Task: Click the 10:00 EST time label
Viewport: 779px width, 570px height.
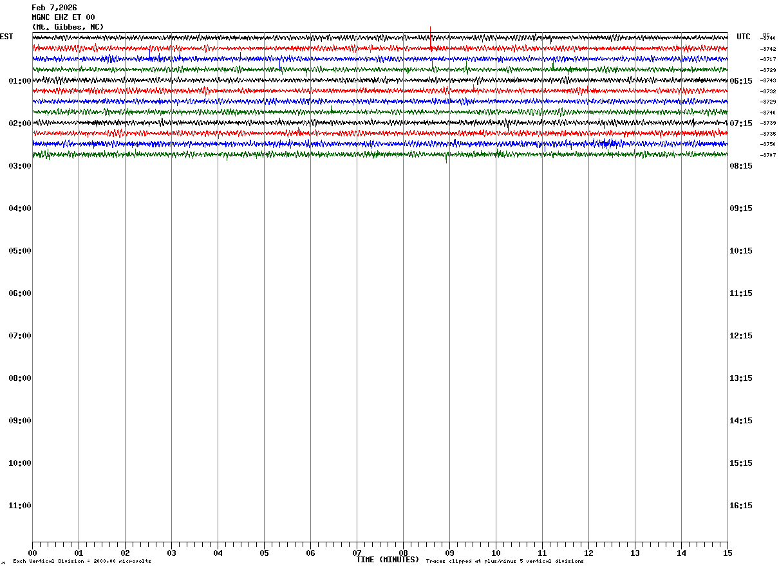Action: coord(20,463)
